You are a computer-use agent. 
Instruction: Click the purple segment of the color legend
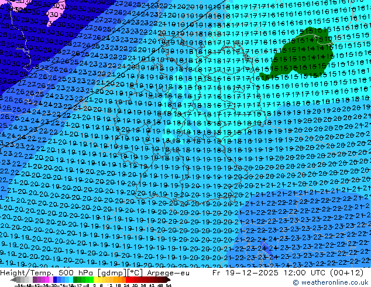pos(35,280)
